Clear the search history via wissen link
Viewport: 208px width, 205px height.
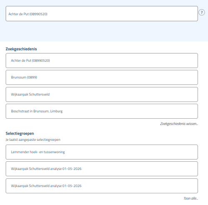(x=179, y=124)
